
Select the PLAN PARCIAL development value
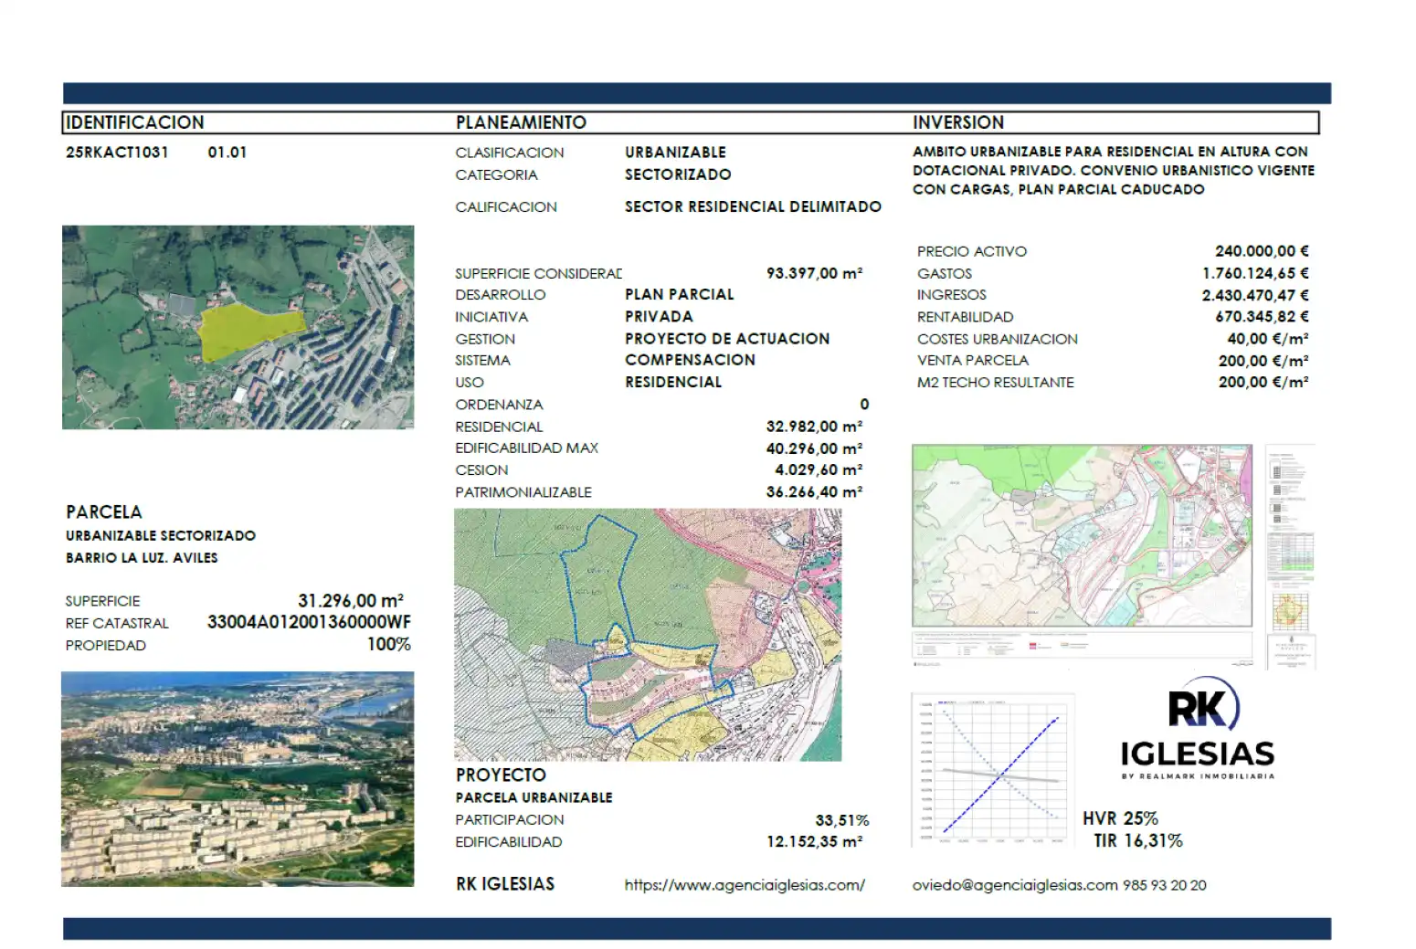click(680, 295)
